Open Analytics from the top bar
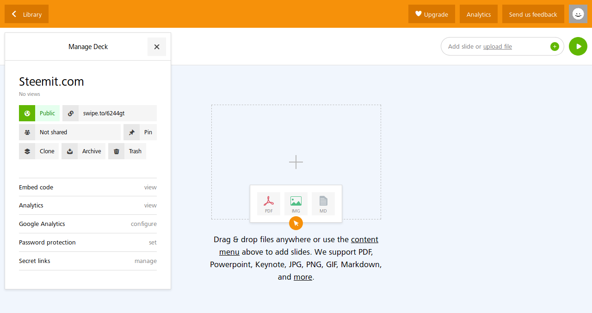Screen dimensions: 592x313 (478, 14)
